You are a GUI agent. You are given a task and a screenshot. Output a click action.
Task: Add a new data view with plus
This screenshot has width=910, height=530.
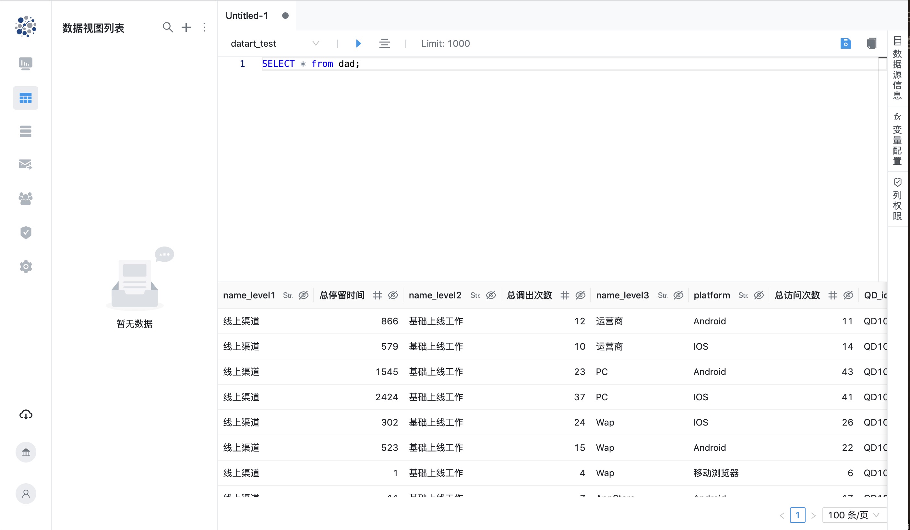point(186,28)
